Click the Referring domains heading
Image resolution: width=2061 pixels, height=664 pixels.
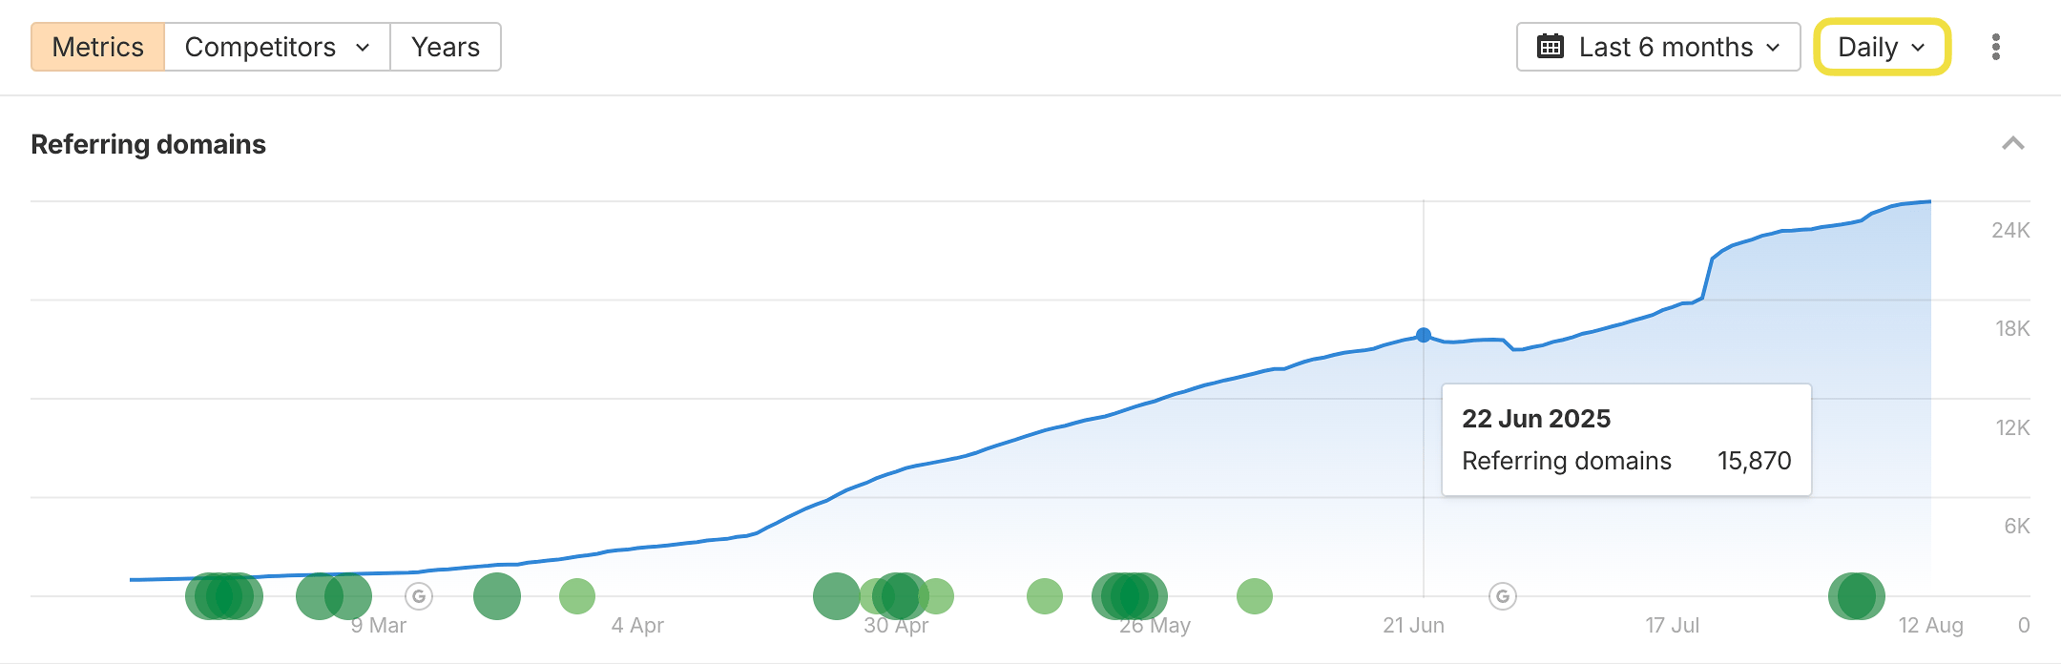point(148,144)
